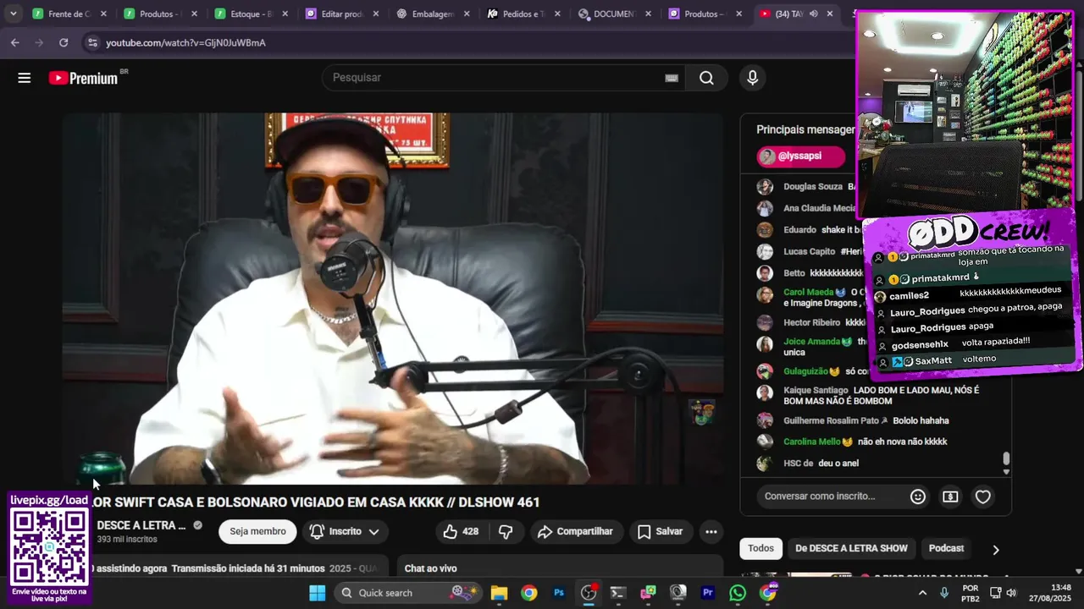Start voice search with the microphone

point(752,78)
